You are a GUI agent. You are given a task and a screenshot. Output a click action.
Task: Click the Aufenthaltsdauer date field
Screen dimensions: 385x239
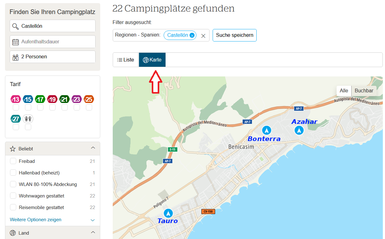tap(52, 42)
